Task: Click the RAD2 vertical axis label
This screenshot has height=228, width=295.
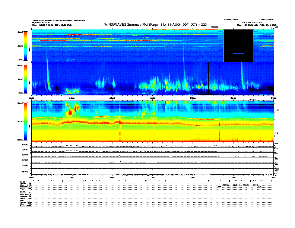Action: 29,49
